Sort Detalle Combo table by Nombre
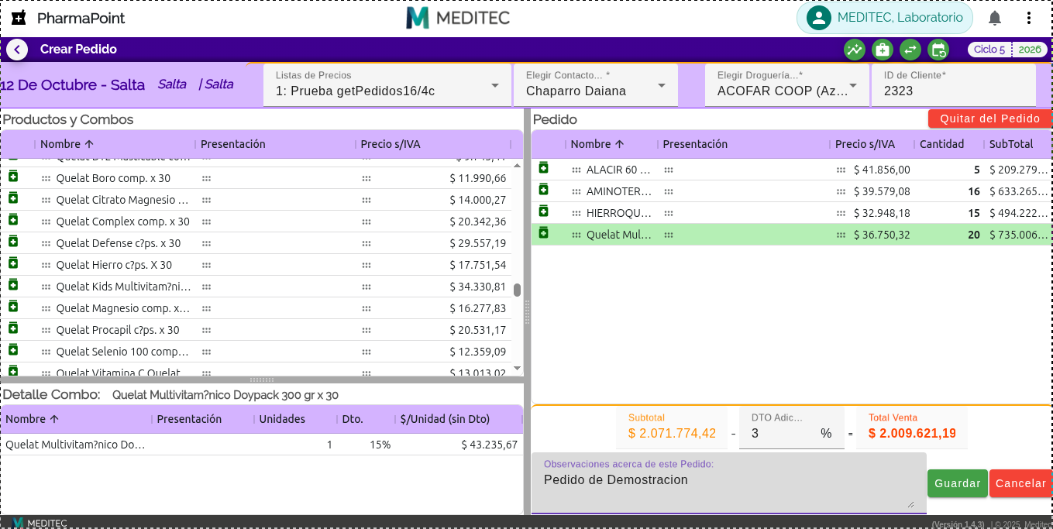Viewport: 1053px width, 529px height. click(33, 419)
